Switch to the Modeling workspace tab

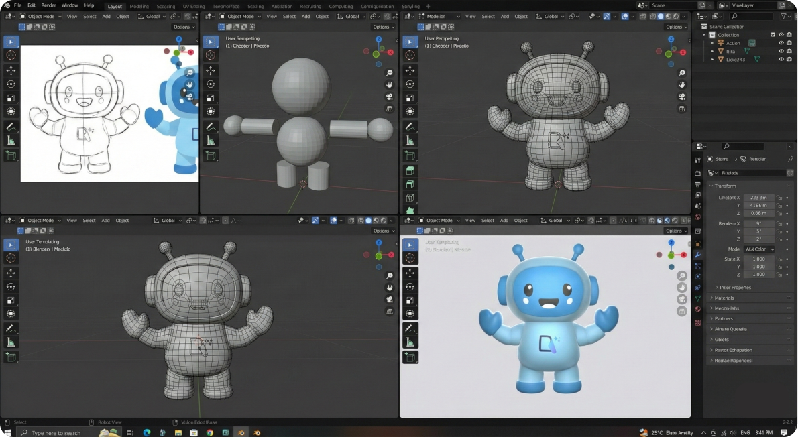tap(139, 6)
